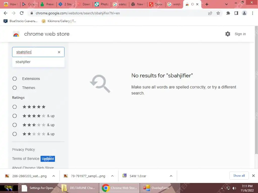View site information via the lock icon
Image resolution: width=258 pixels, height=193 pixels.
click(x=32, y=13)
